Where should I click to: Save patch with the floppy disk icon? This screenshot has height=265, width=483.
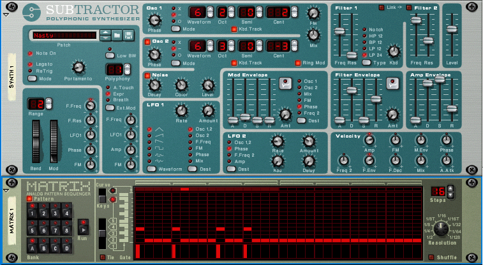coord(129,35)
